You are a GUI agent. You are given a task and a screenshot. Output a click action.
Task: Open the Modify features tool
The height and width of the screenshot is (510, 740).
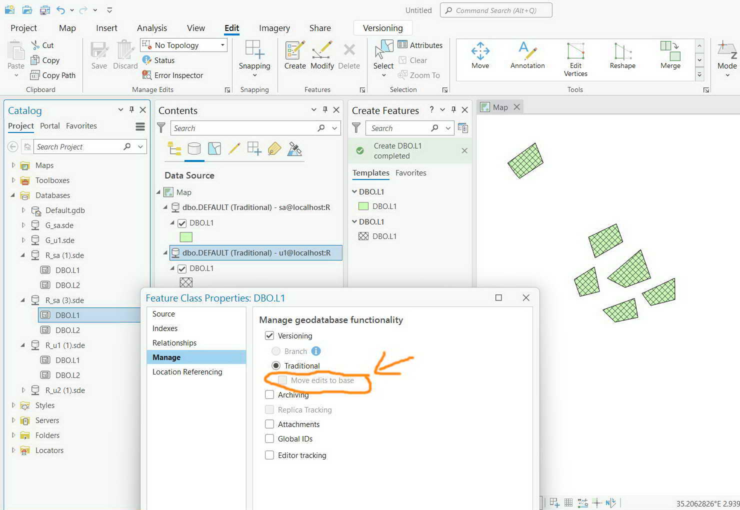(x=321, y=55)
